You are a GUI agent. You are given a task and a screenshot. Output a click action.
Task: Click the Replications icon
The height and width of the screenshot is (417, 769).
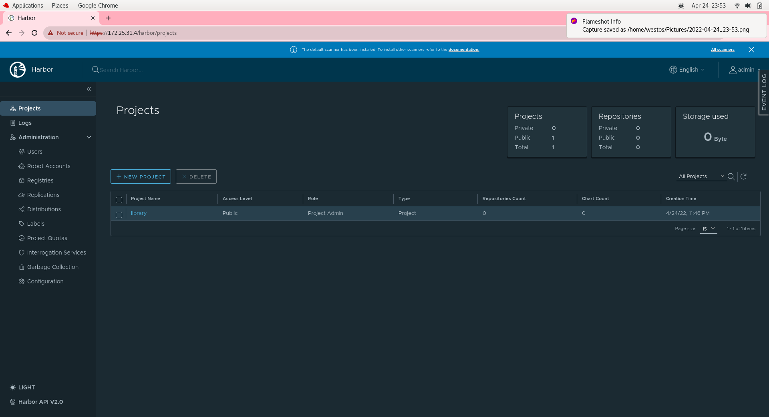point(22,195)
